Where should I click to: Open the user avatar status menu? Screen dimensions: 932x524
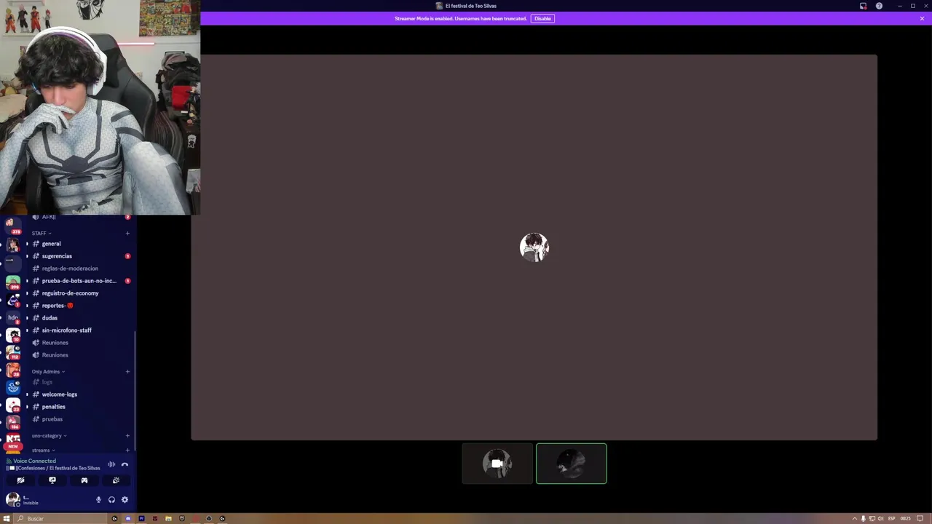click(13, 499)
